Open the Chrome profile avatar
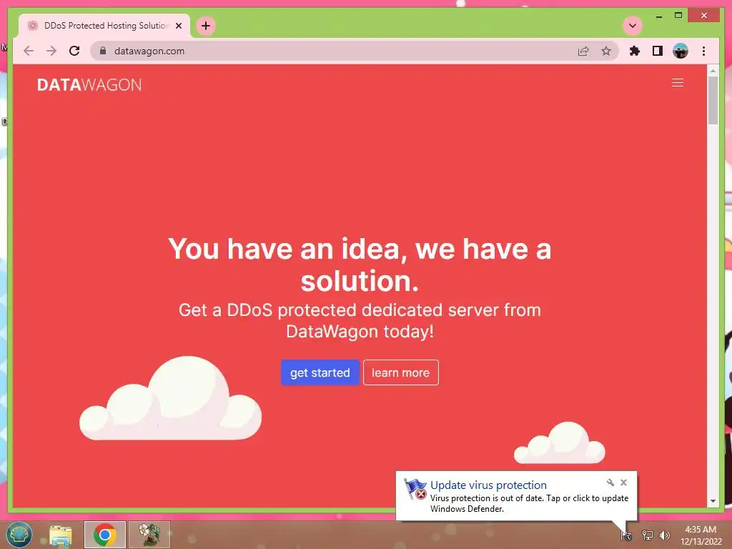Viewport: 732px width, 549px height. [681, 51]
